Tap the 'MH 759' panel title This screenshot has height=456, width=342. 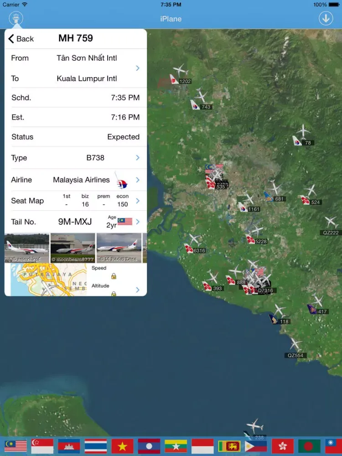coord(76,38)
